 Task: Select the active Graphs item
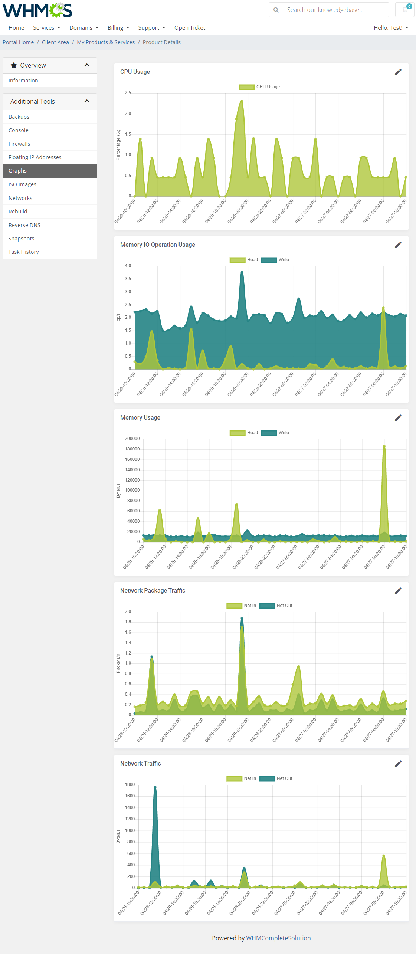pyautogui.click(x=50, y=171)
